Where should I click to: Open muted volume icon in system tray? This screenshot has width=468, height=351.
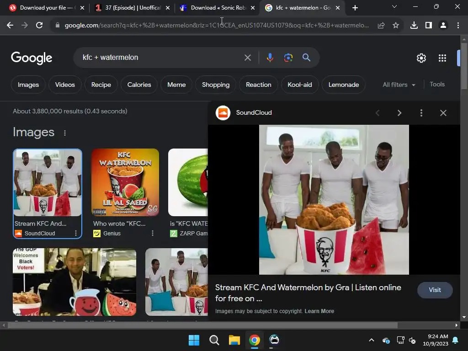pos(412,340)
